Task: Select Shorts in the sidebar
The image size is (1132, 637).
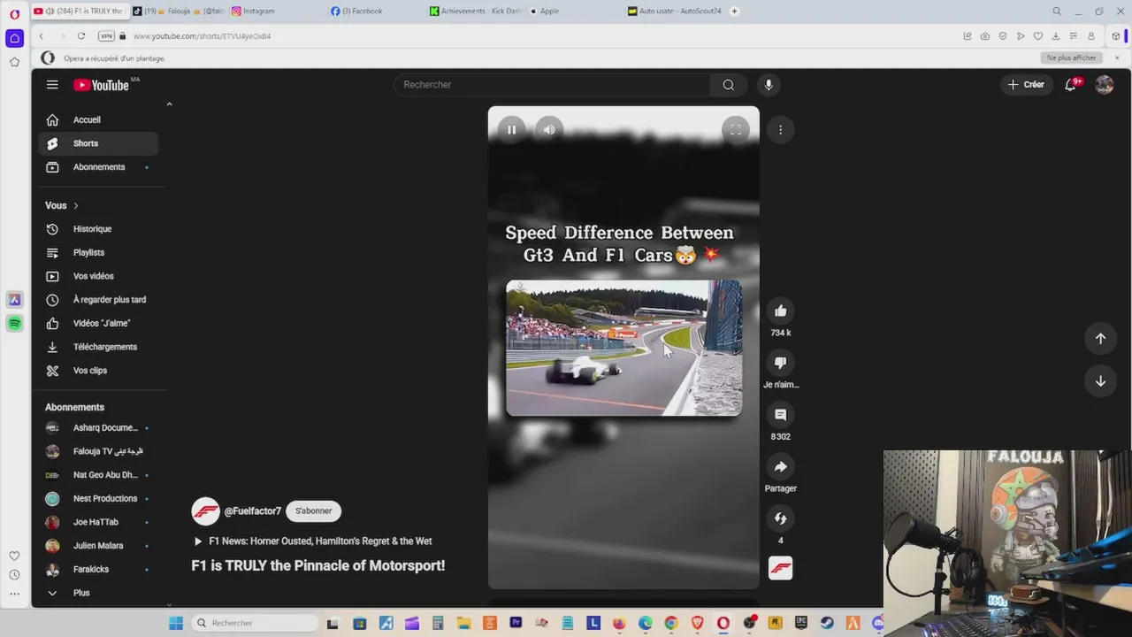Action: 98,143
